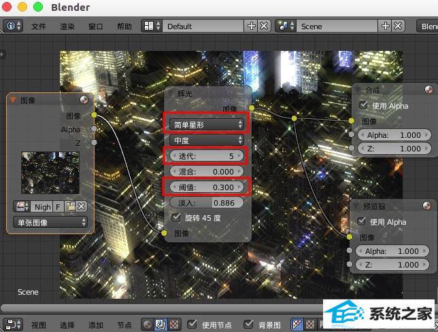Click the Scene name field in header
Image resolution: width=438 pixels, height=332 pixels.
pyautogui.click(x=337, y=26)
